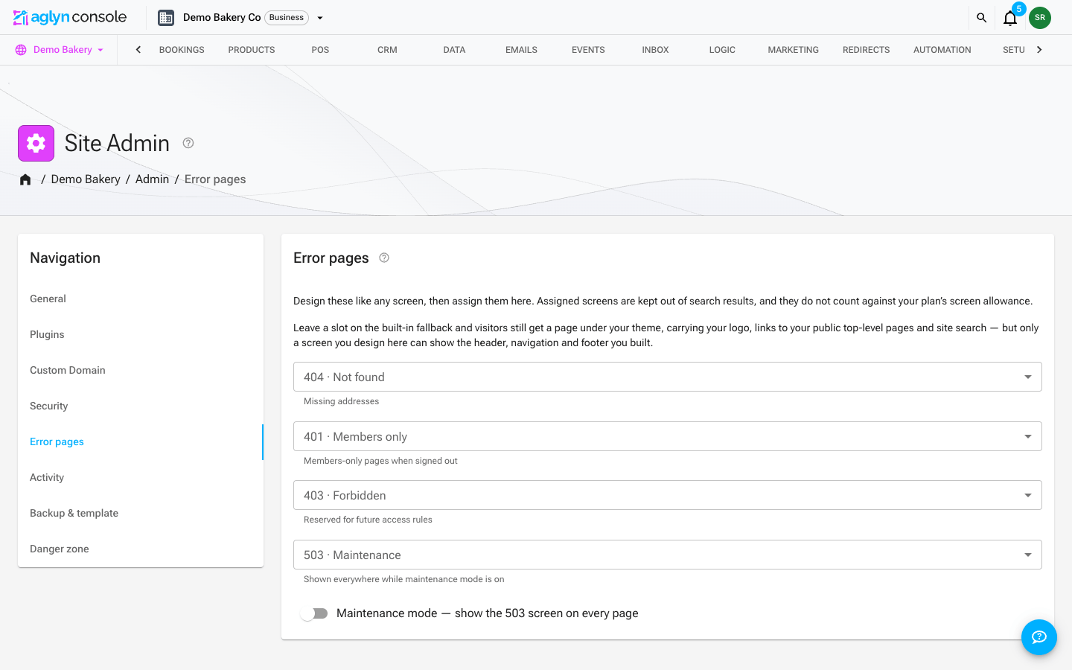Image resolution: width=1072 pixels, height=670 pixels.
Task: Click the Business plan badge
Action: point(287,18)
